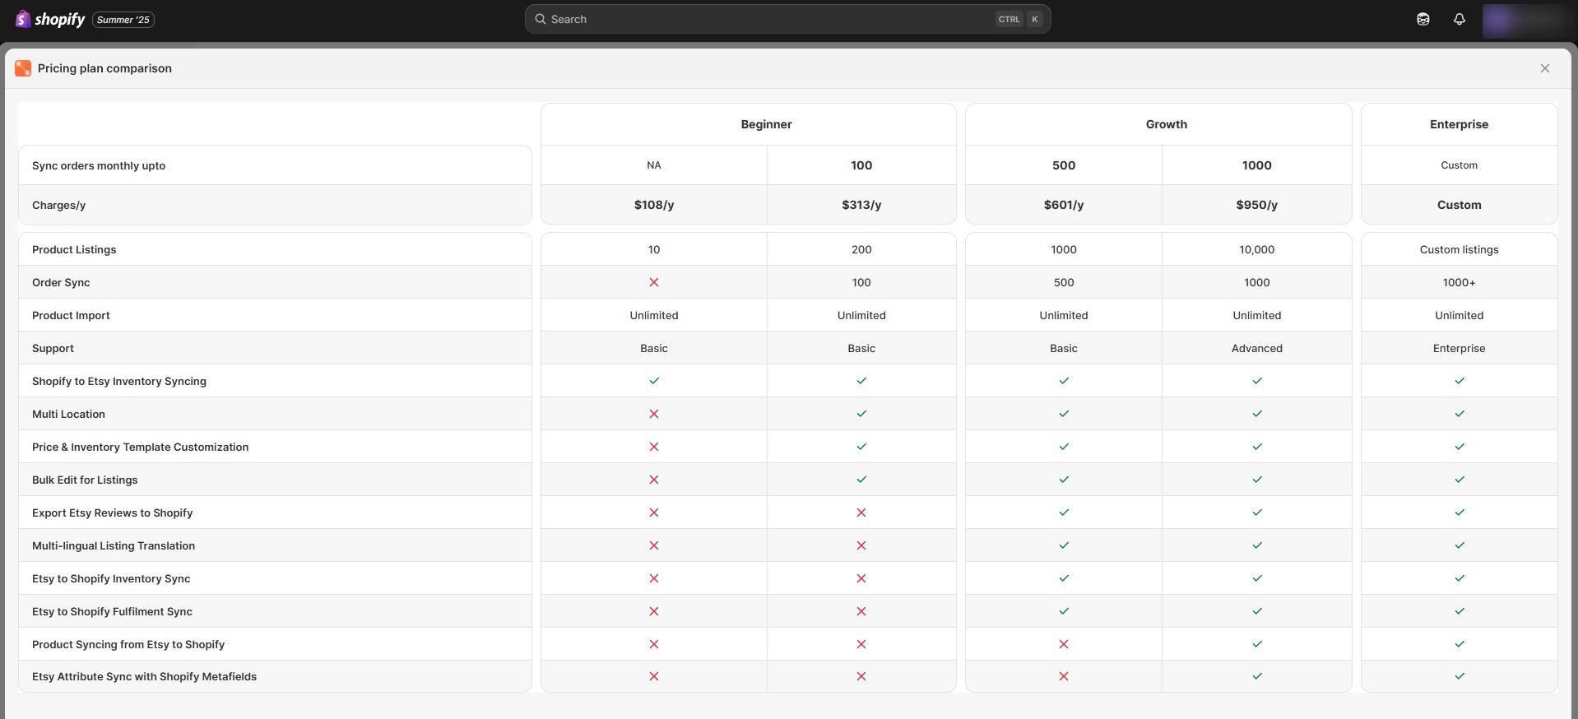The image size is (1578, 719).
Task: Click the 1000+ order sync cell
Action: 1460,282
